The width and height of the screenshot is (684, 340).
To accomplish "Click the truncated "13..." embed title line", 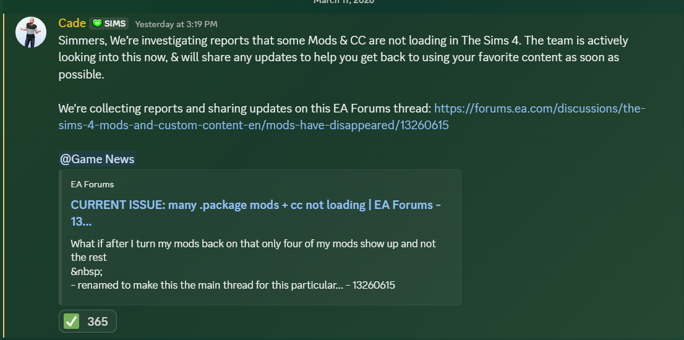I will [x=82, y=221].
